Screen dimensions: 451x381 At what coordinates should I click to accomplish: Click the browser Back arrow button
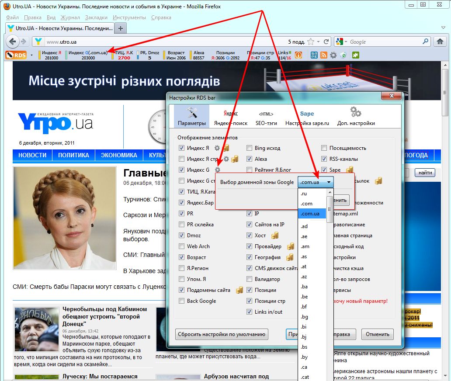[x=12, y=42]
